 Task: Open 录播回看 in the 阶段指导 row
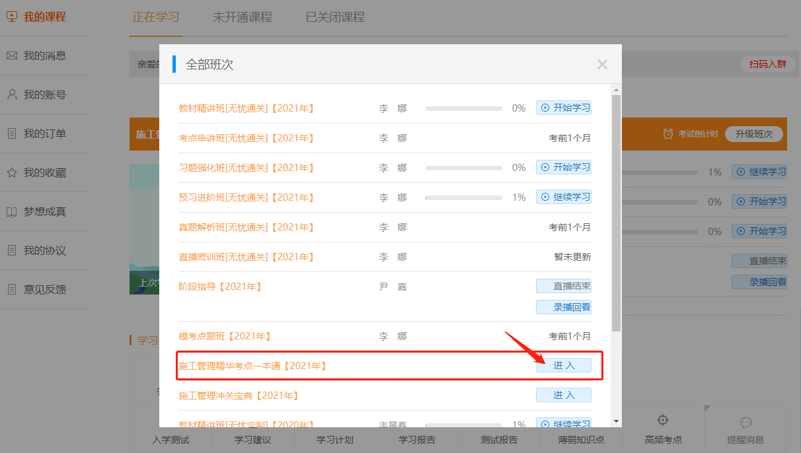click(x=564, y=307)
